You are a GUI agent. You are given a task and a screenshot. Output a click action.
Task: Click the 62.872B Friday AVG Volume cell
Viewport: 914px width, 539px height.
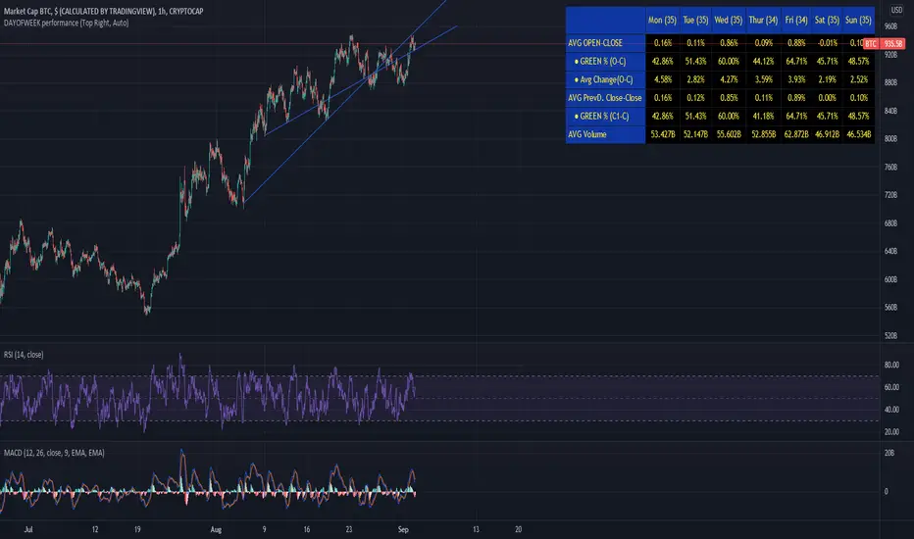796,134
